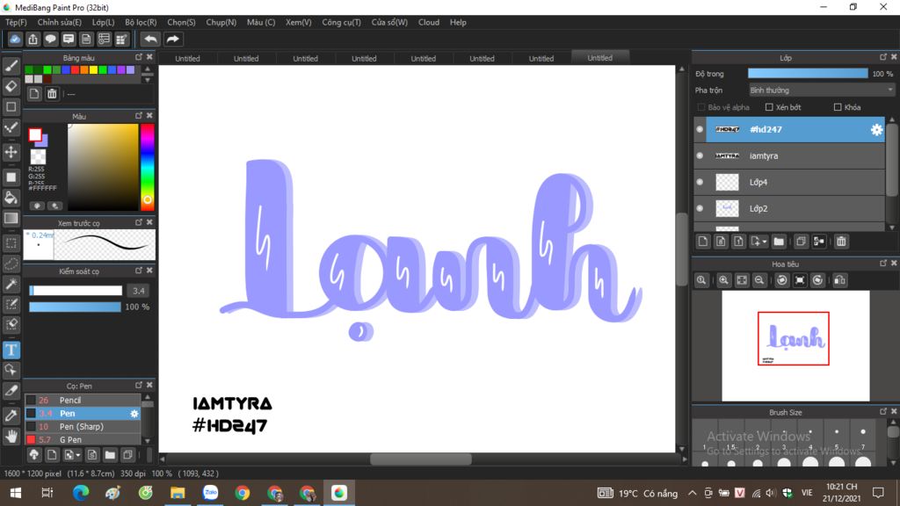Open the Cloud menu
This screenshot has width=900, height=506.
click(x=429, y=22)
